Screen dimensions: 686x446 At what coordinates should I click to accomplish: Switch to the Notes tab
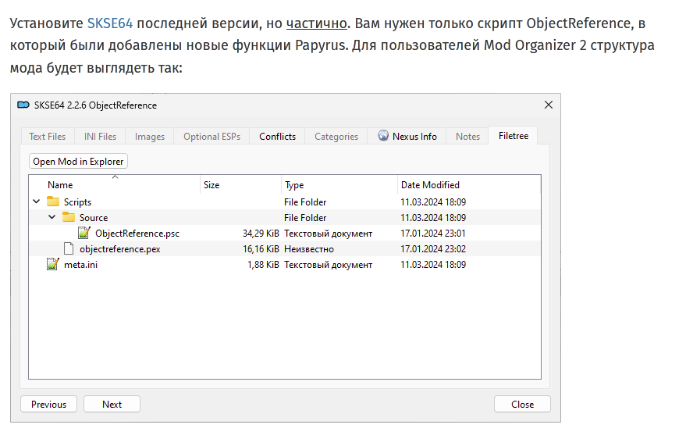pyautogui.click(x=467, y=137)
